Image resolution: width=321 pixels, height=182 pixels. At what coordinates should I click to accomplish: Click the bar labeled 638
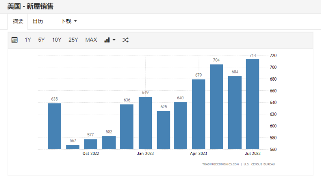[x=54, y=126]
